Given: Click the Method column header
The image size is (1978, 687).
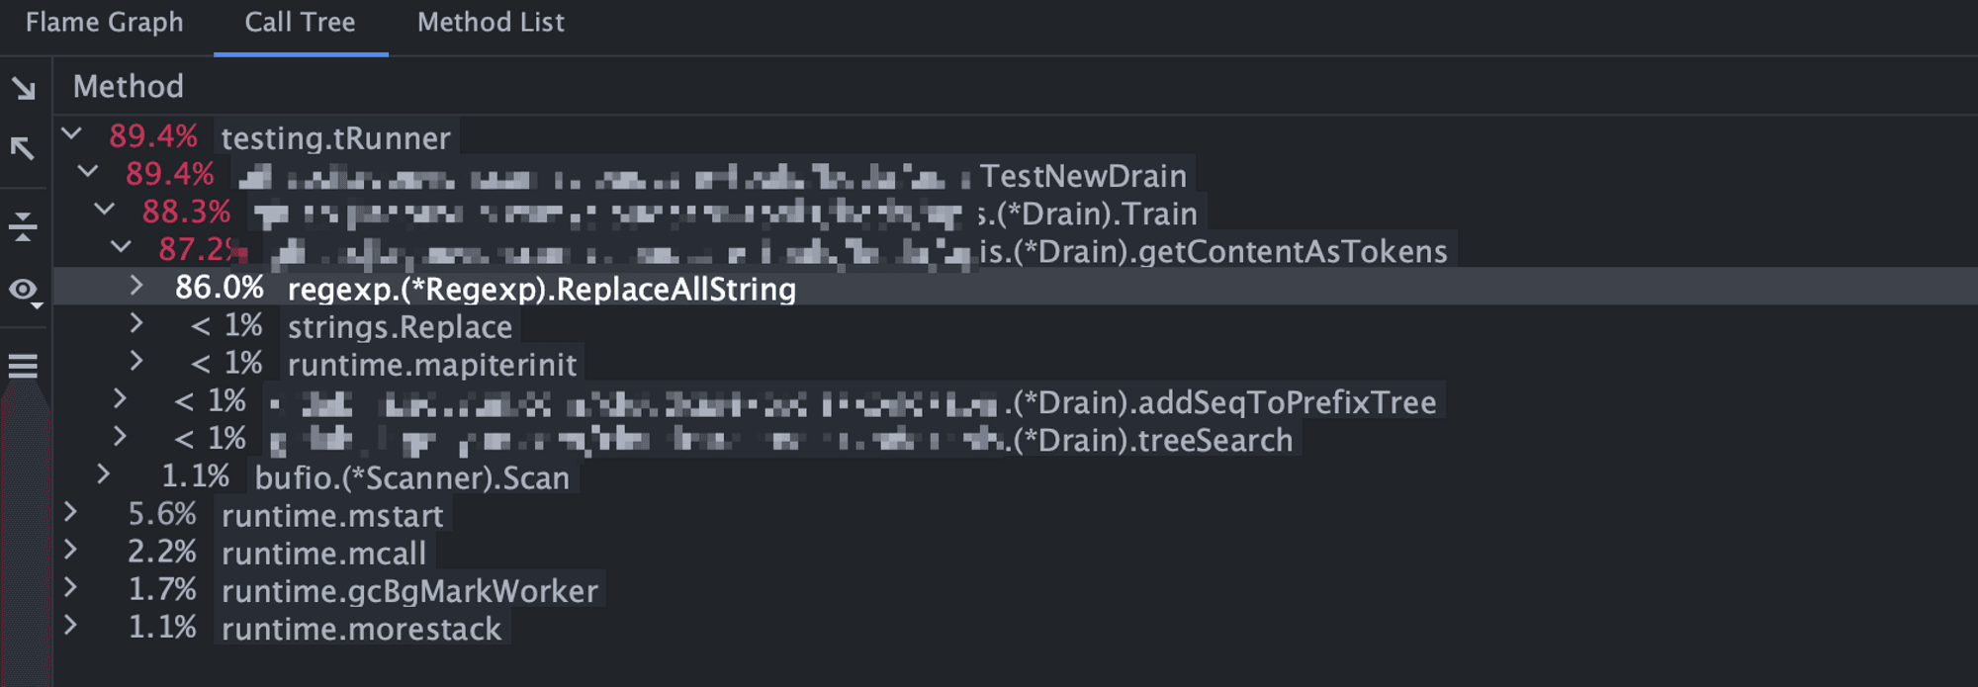Looking at the screenshot, I should tap(129, 87).
